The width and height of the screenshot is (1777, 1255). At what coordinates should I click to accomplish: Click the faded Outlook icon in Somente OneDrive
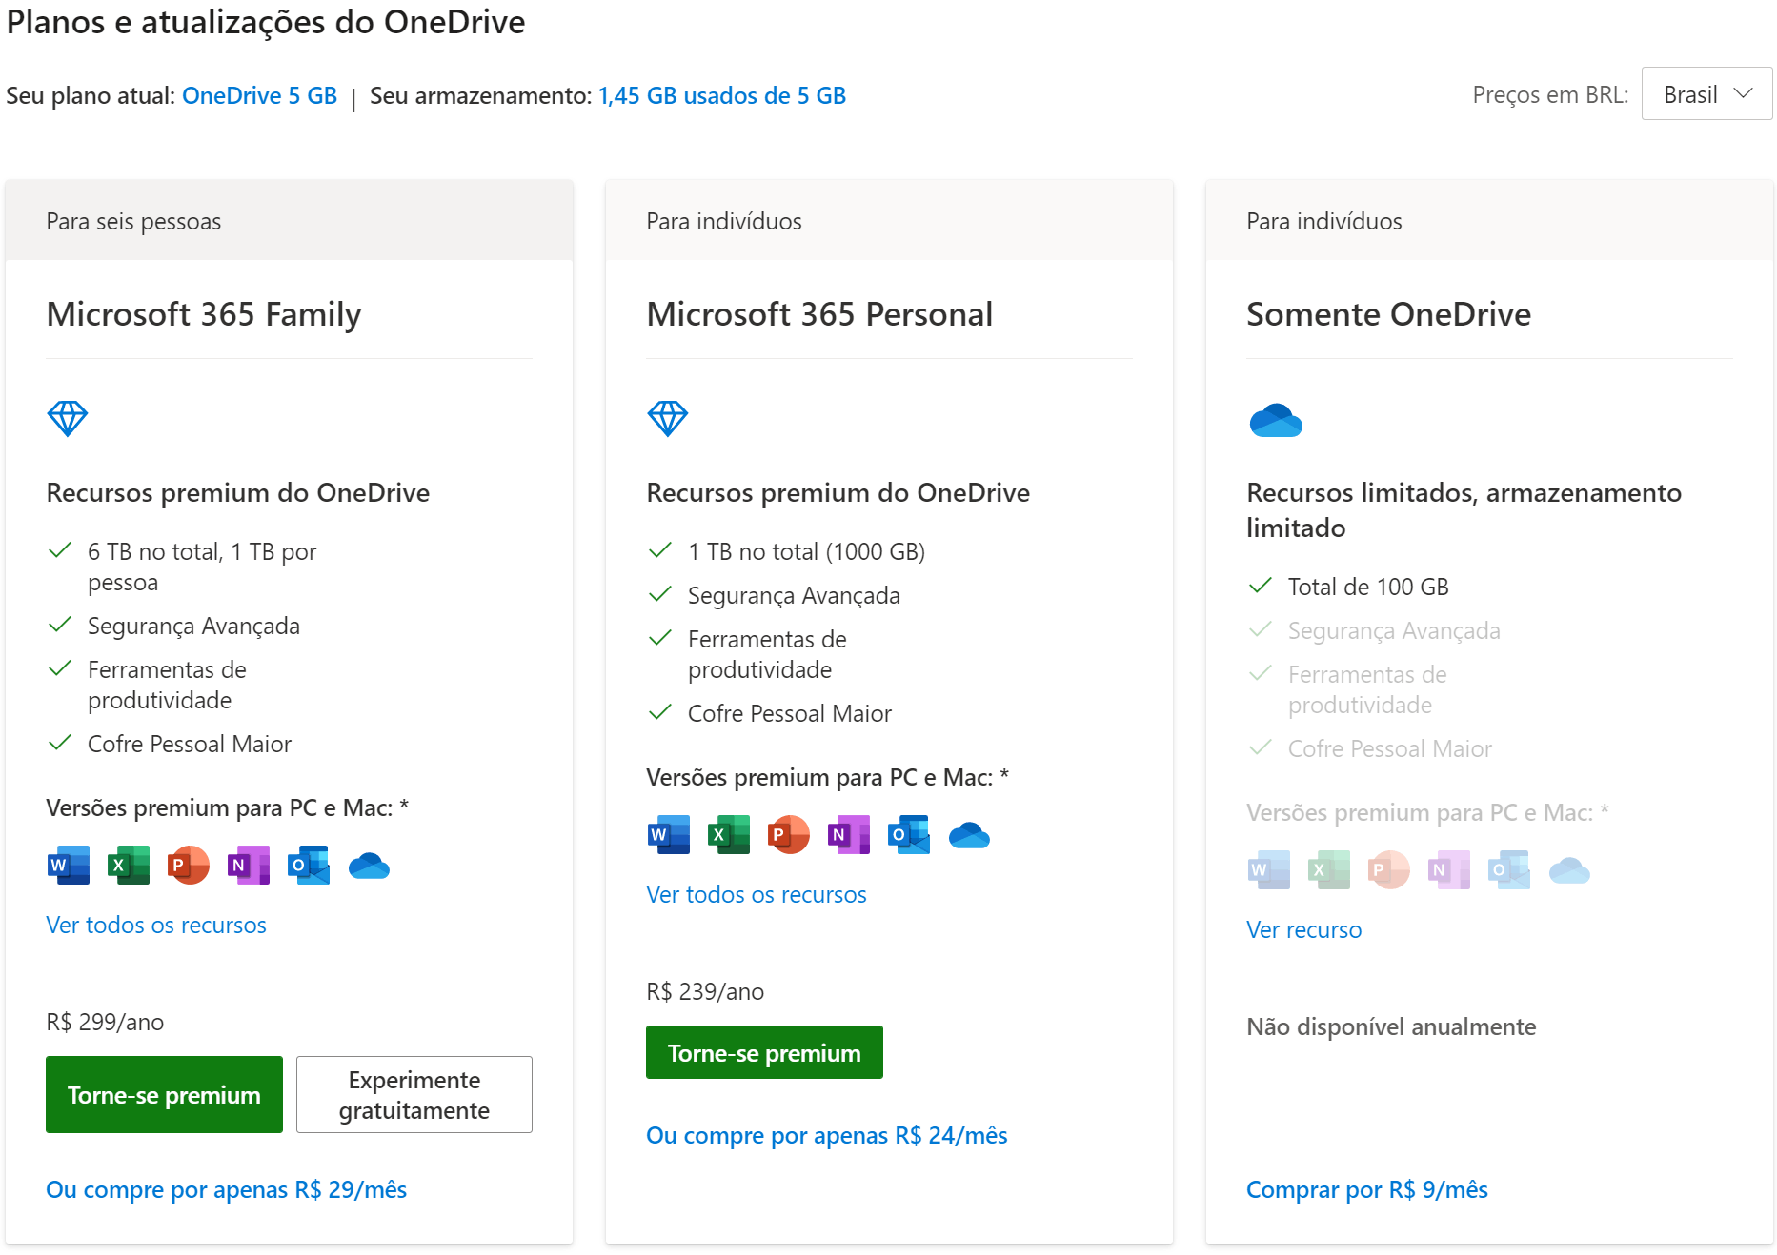point(1509,870)
